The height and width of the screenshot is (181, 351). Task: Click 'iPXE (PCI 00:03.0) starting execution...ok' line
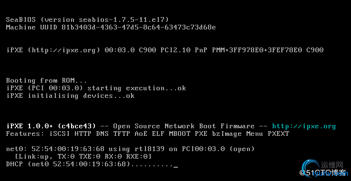pyautogui.click(x=96, y=88)
